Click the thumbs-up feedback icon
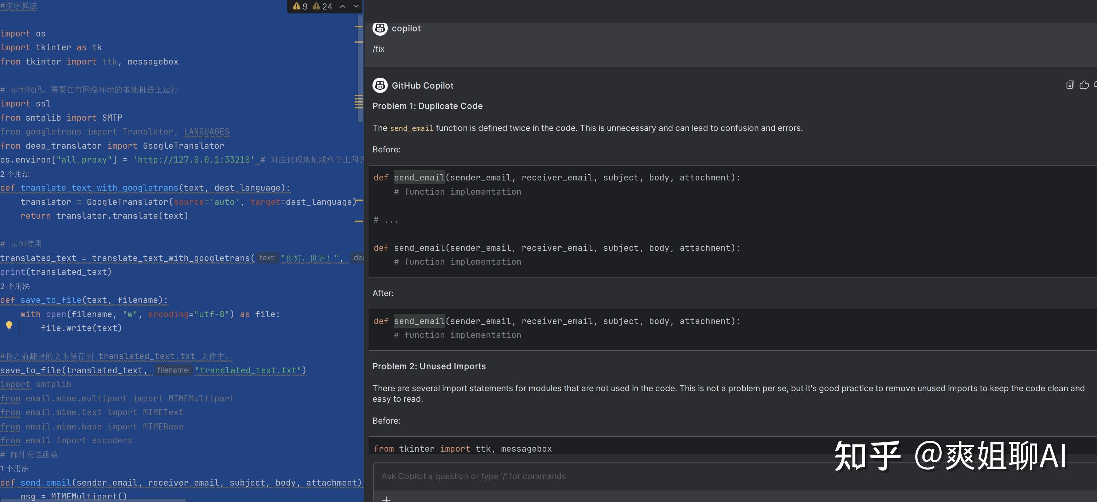This screenshot has height=502, width=1097. pyautogui.click(x=1084, y=85)
